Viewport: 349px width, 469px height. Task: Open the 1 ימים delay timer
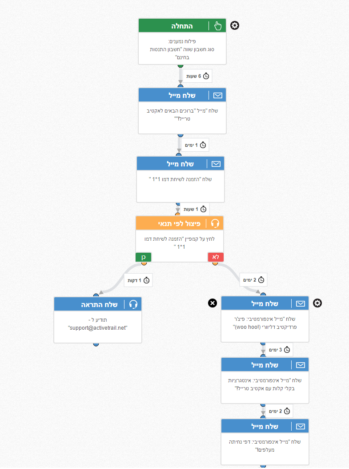(196, 145)
